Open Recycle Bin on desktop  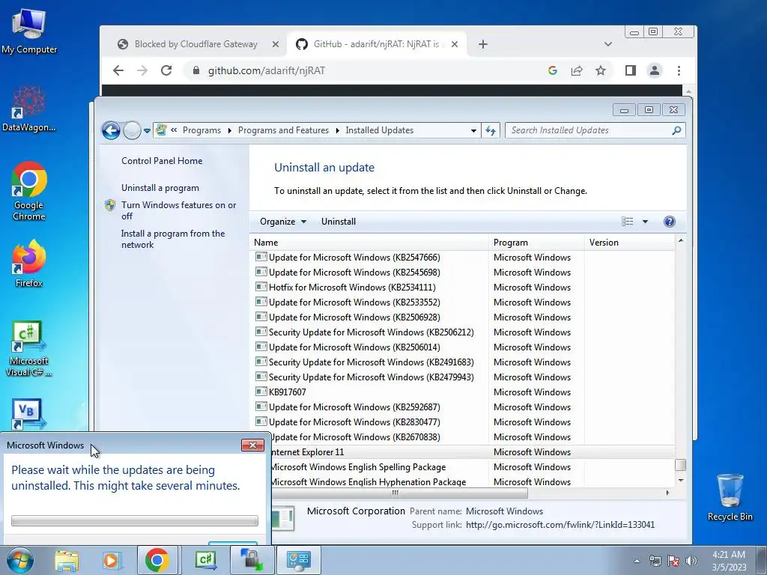tap(730, 498)
